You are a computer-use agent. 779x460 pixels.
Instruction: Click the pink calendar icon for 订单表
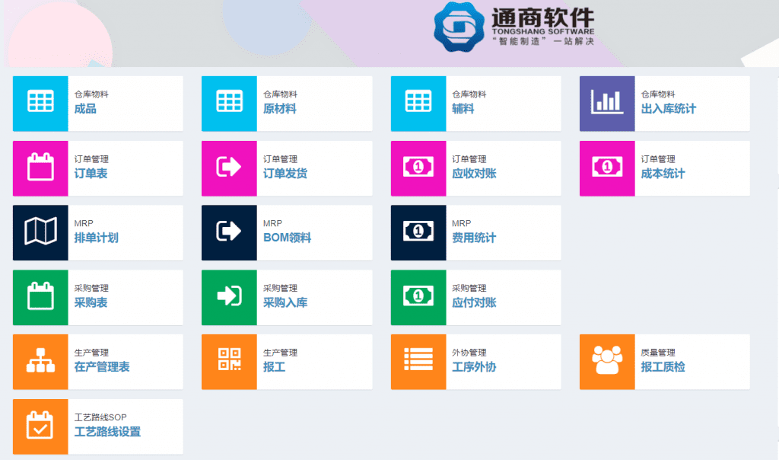[x=40, y=168]
